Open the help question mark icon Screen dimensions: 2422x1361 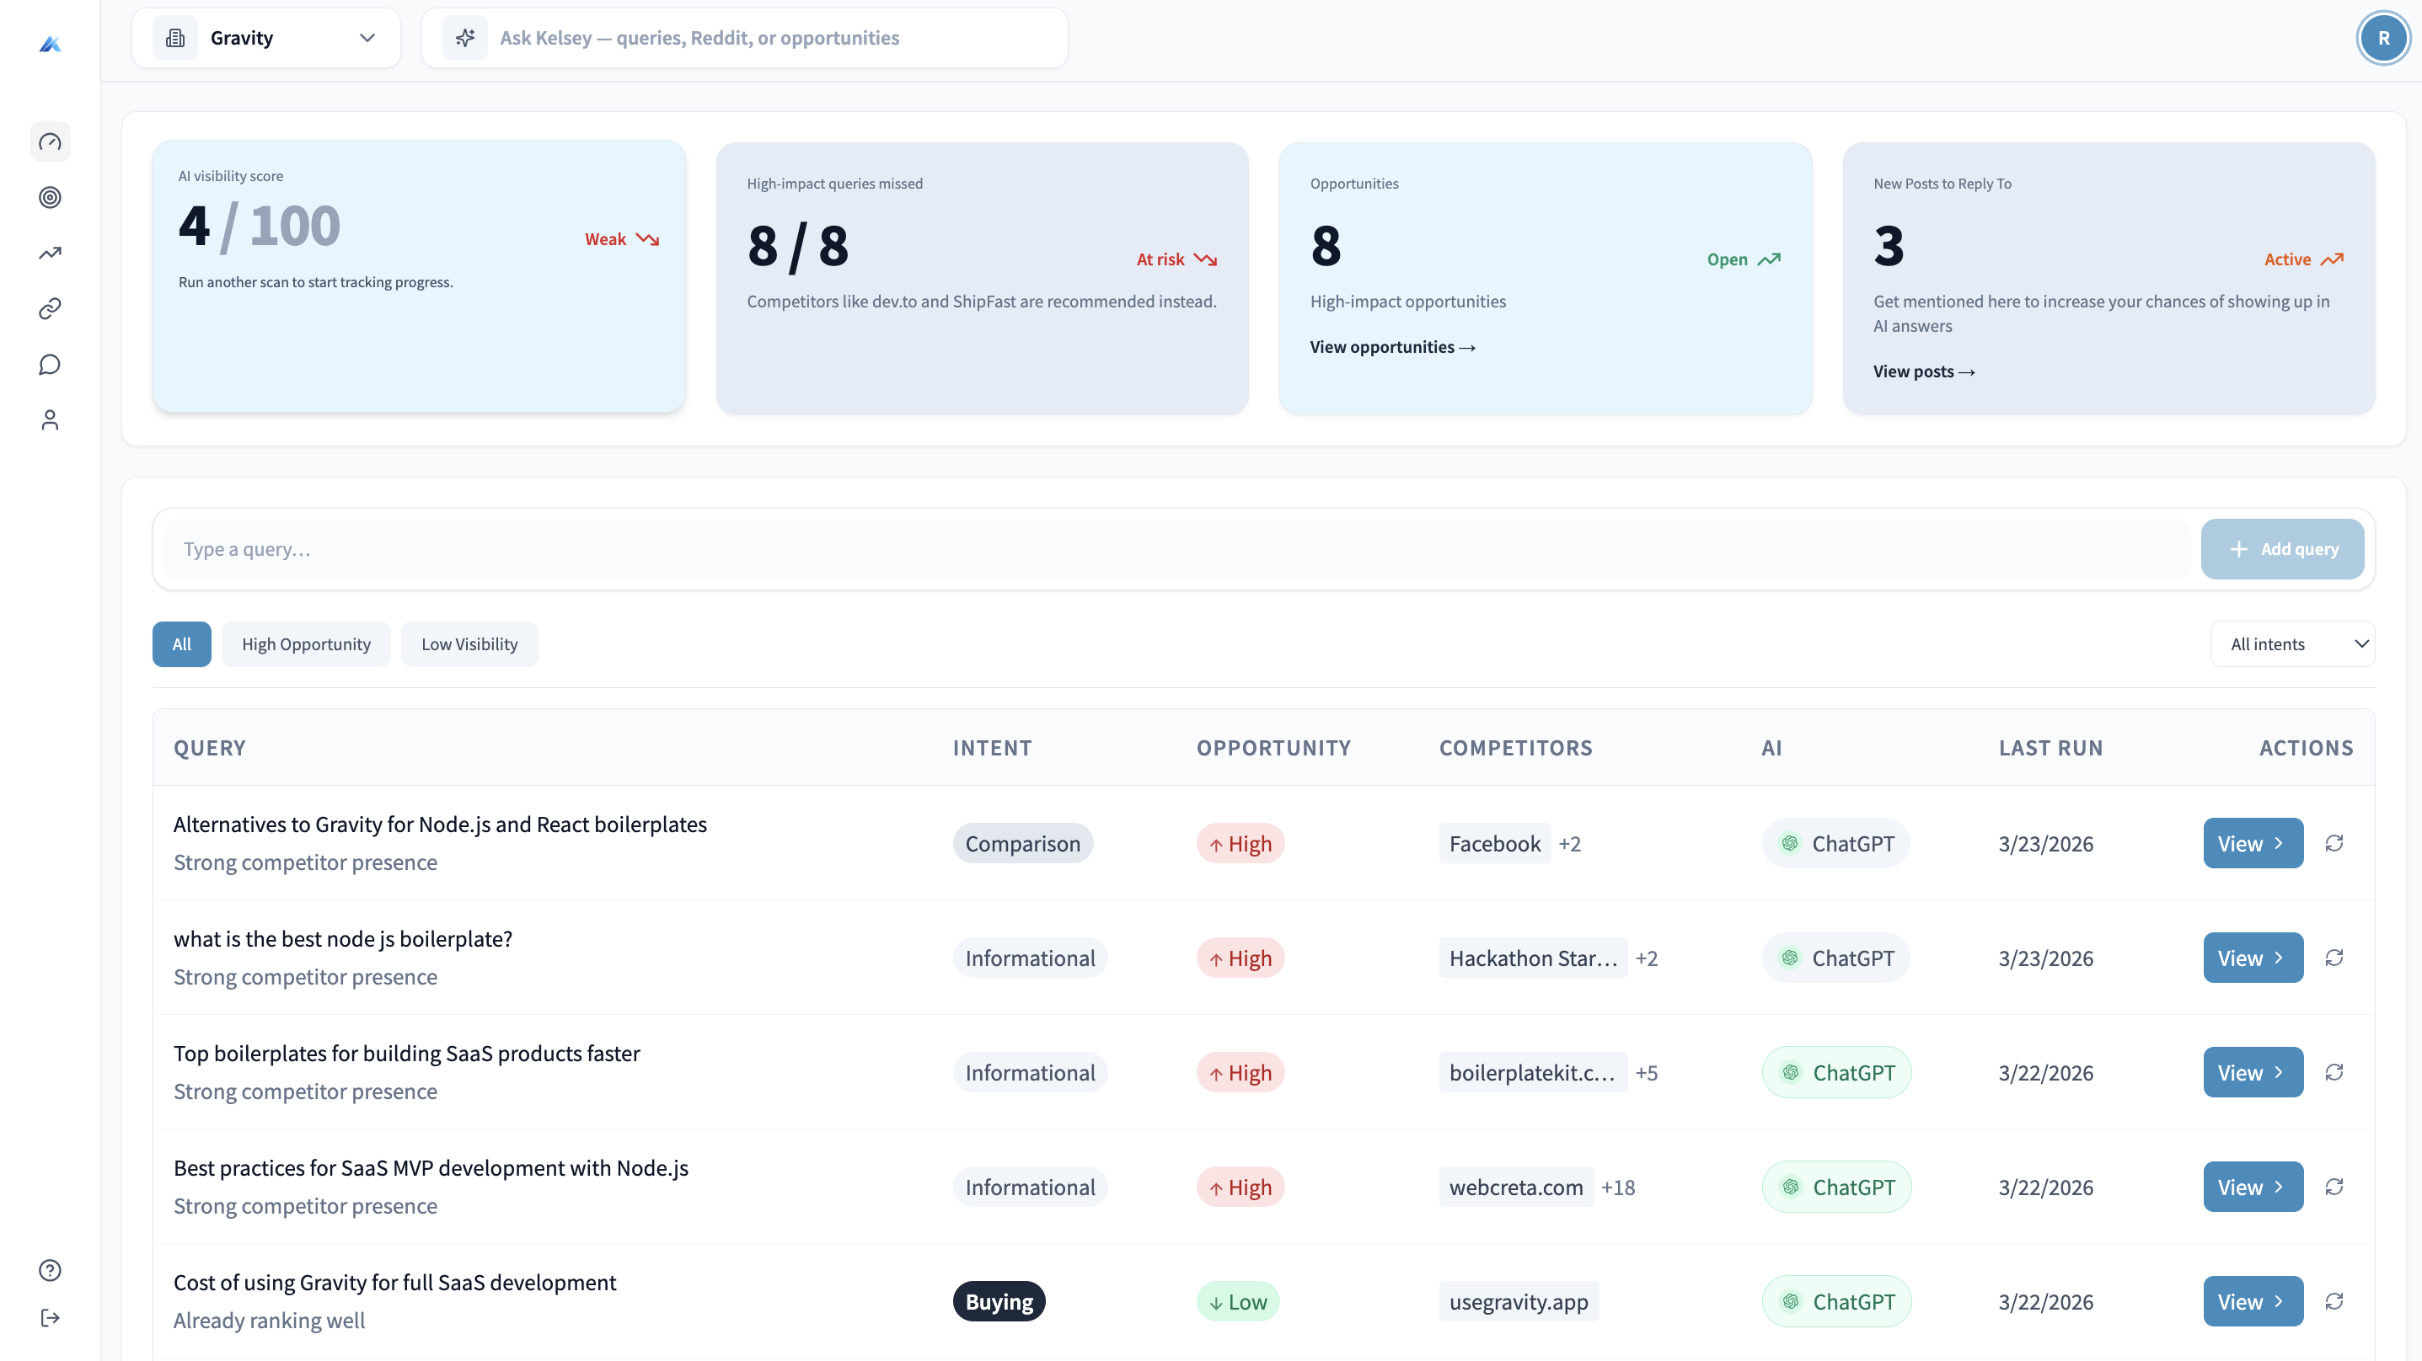point(50,1270)
